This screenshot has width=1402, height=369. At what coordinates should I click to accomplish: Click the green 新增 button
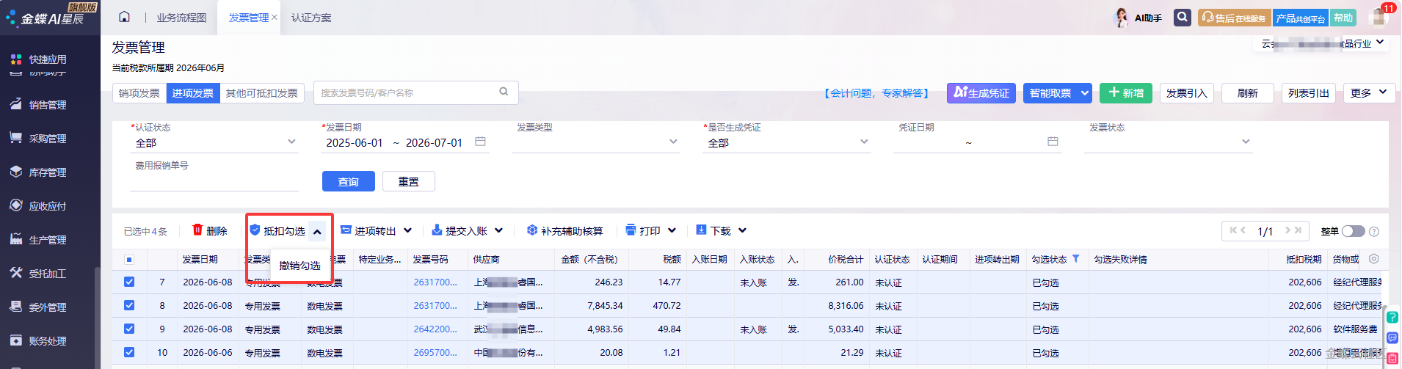point(1126,93)
